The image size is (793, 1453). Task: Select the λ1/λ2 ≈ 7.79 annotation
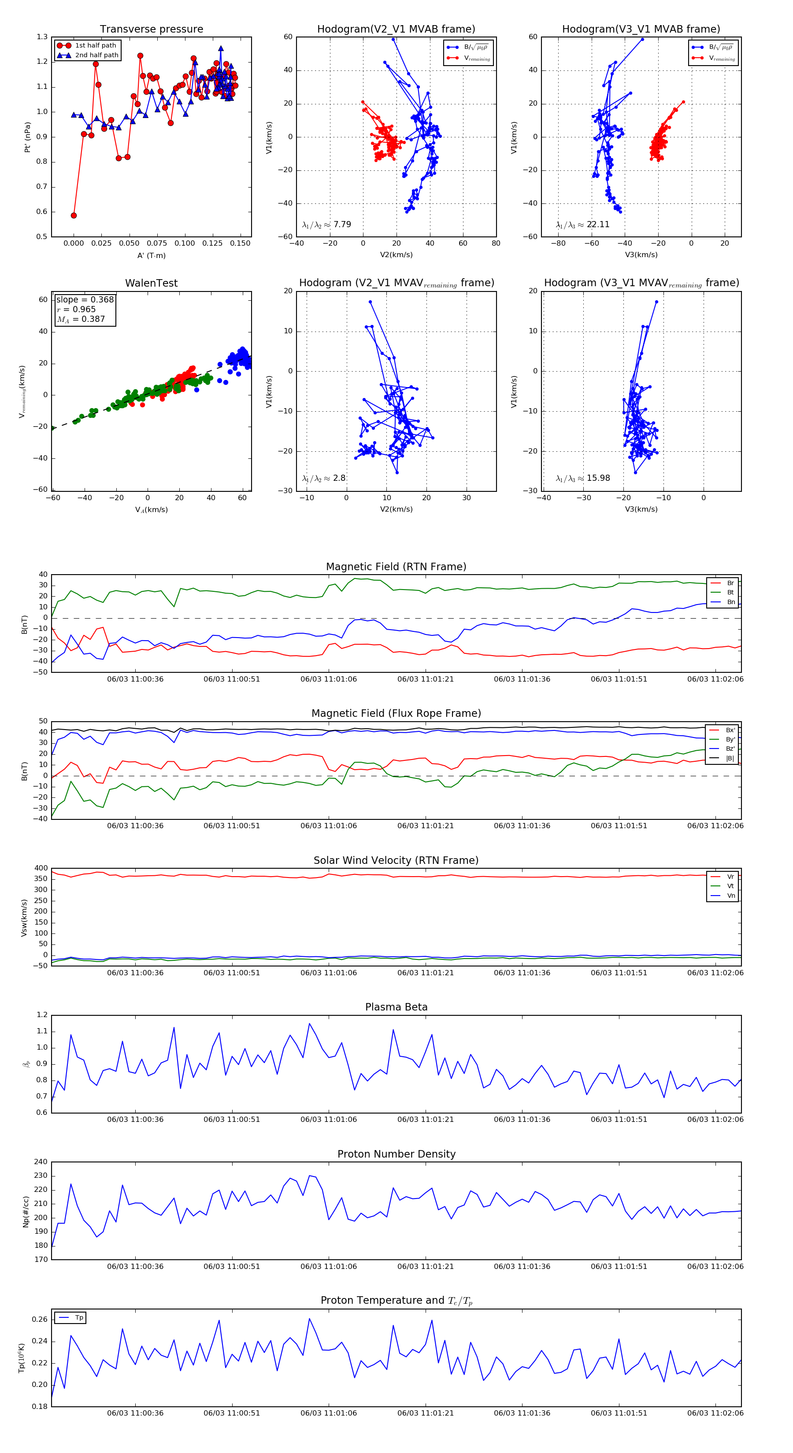[326, 225]
